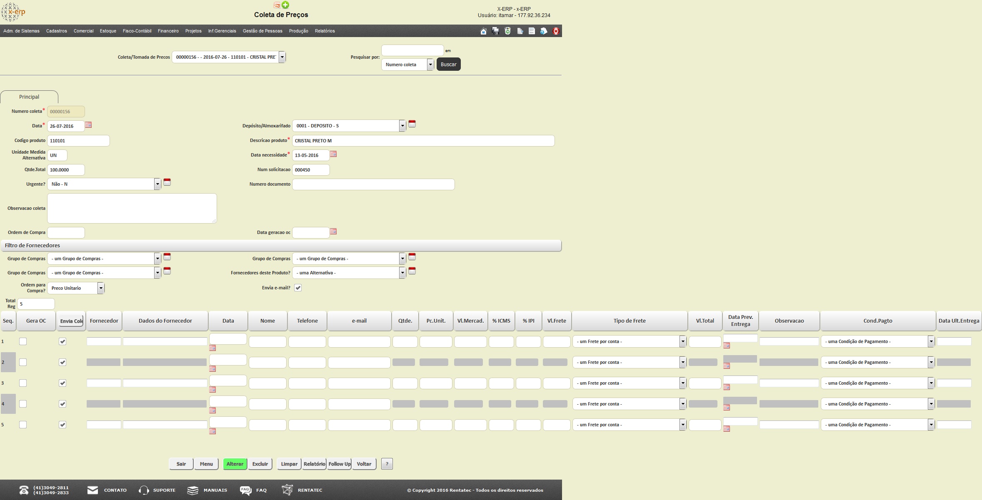Click the Rentatec logo icon in footer
Screen dimensions: 982x500
coord(287,490)
